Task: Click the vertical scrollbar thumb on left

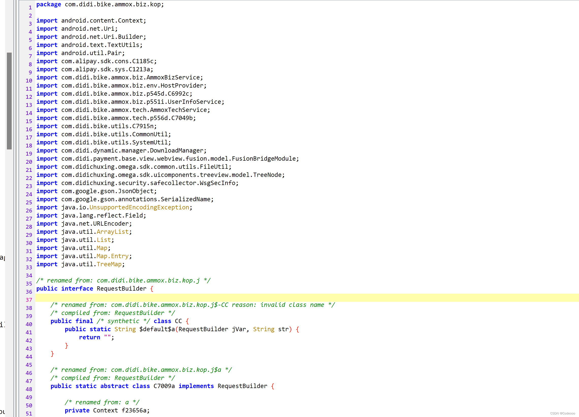Action: (9, 101)
